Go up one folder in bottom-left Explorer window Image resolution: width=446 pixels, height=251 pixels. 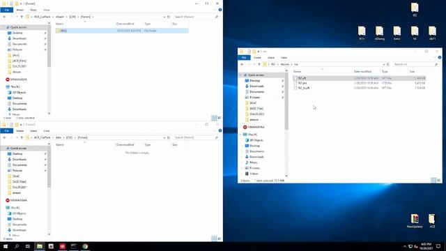[22, 137]
